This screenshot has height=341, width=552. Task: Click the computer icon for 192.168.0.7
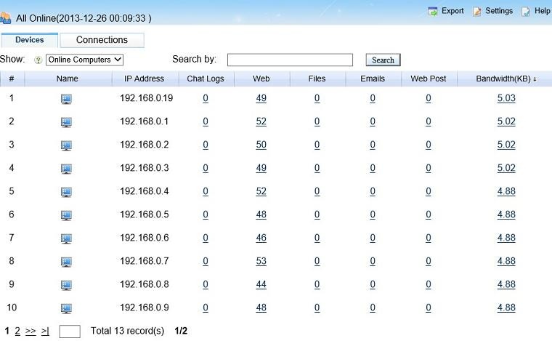coord(66,262)
